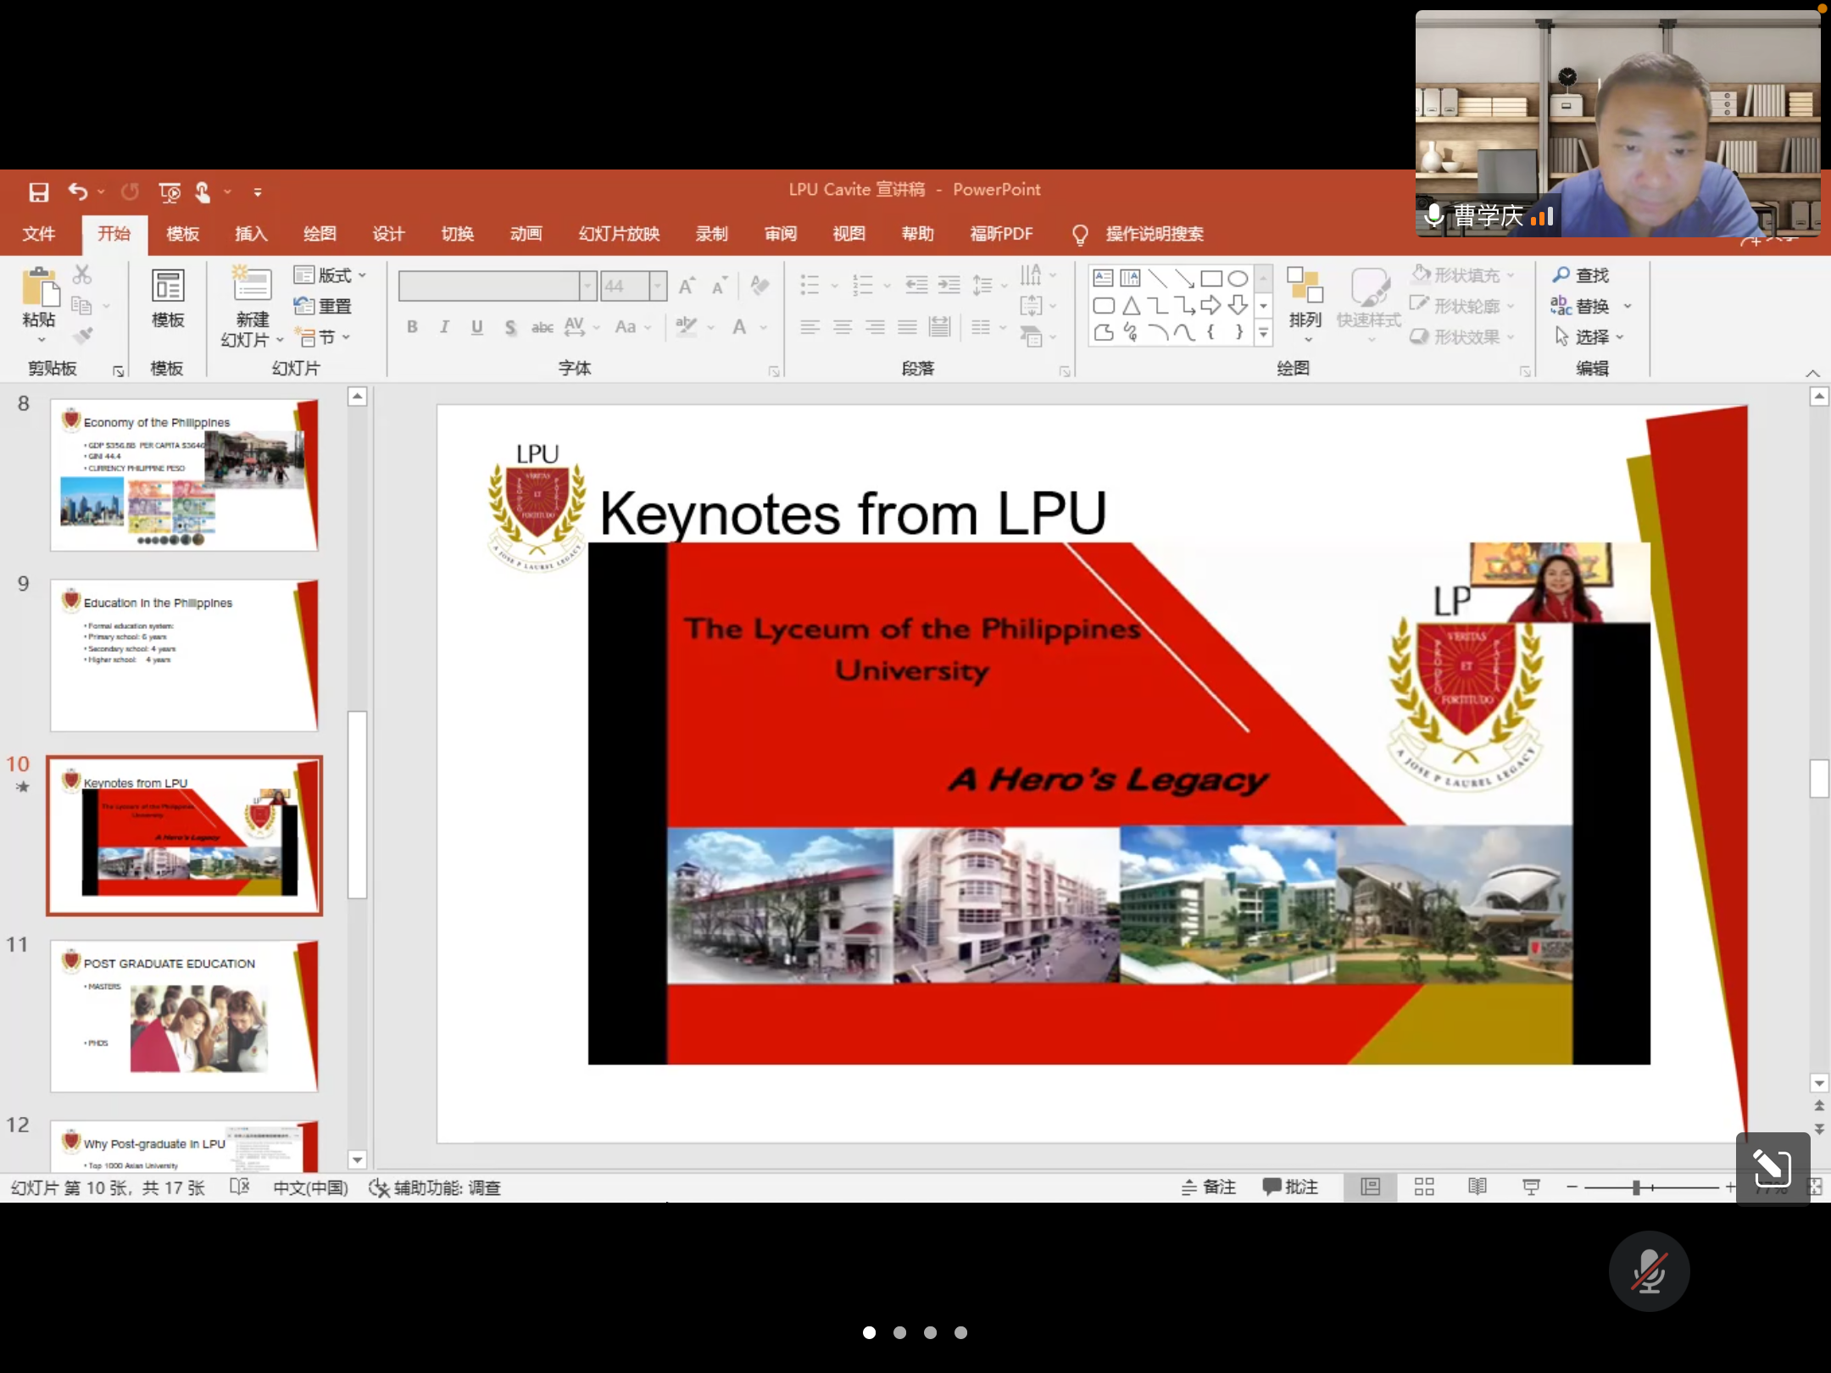Click 替换 replace button
The height and width of the screenshot is (1373, 1831).
pos(1580,306)
